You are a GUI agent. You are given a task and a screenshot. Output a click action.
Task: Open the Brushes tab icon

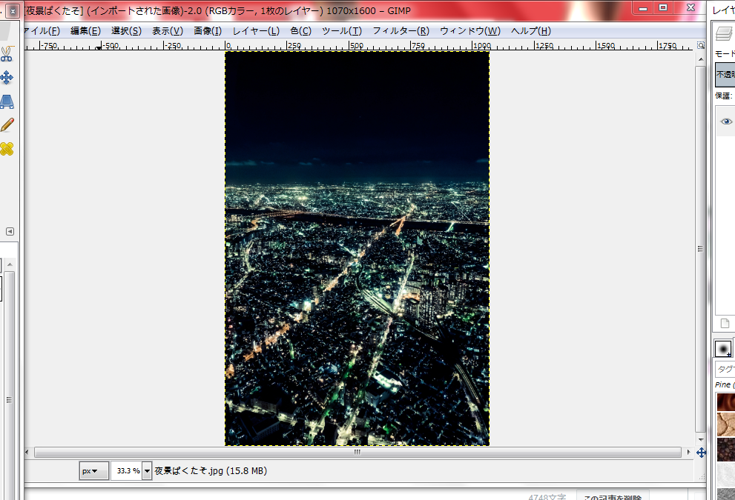(x=723, y=349)
